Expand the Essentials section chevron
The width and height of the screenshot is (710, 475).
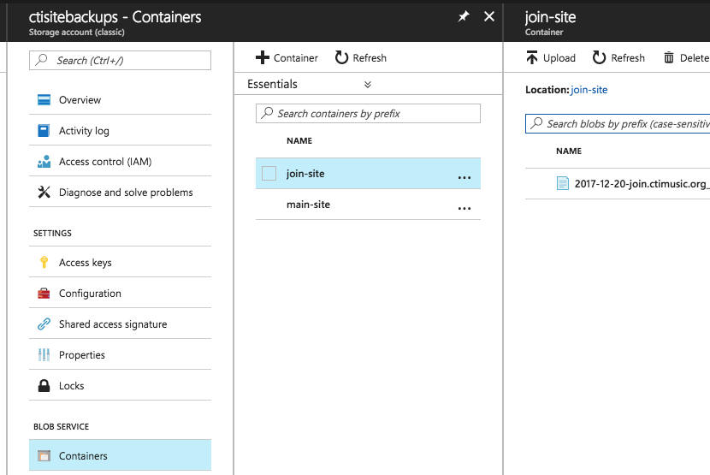pyautogui.click(x=368, y=85)
